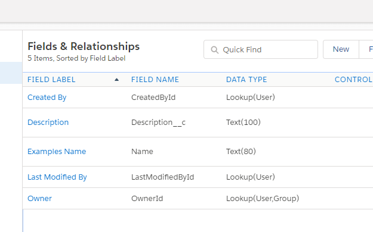The height and width of the screenshot is (232, 373).
Task: Open the Owner field link
Action: pos(39,198)
